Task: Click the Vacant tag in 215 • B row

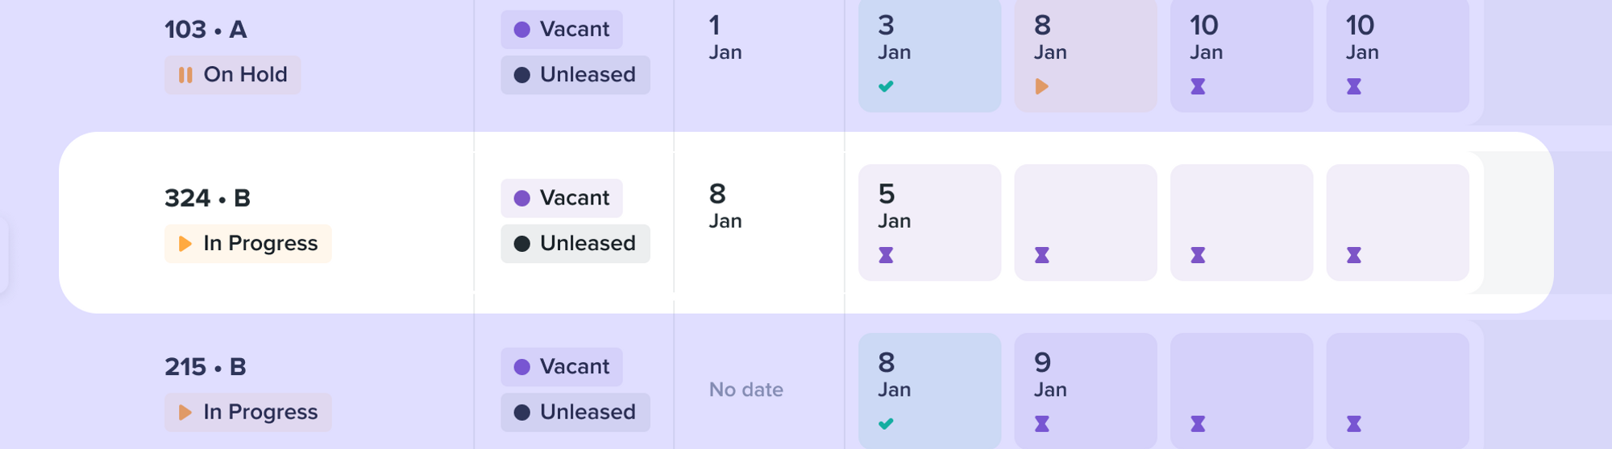Action: coord(561,367)
